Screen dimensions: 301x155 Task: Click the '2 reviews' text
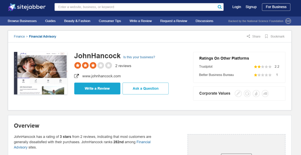coord(123,66)
